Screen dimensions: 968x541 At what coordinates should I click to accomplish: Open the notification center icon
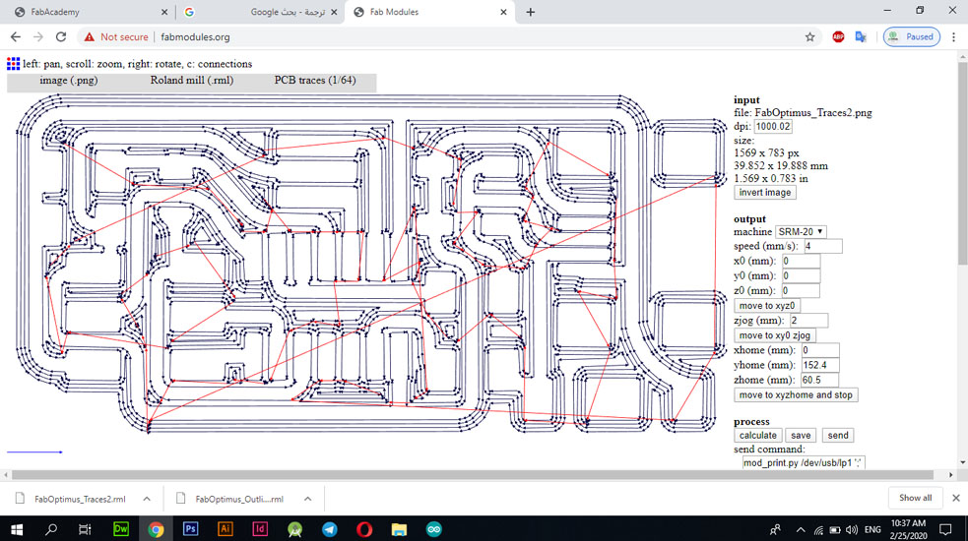pos(945,529)
